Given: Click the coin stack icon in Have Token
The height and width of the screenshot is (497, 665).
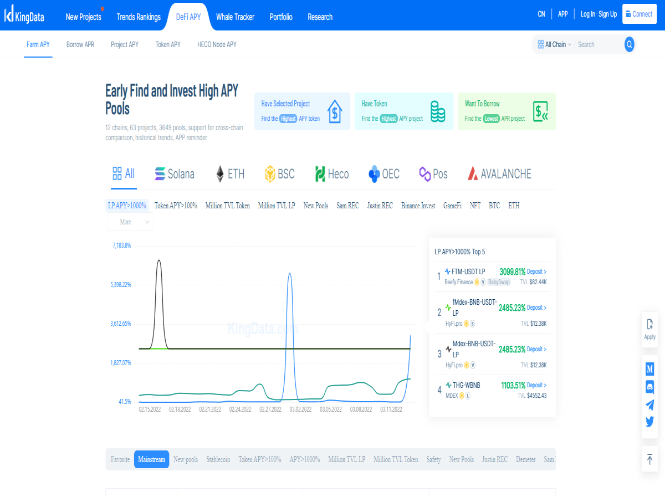Looking at the screenshot, I should point(438,111).
